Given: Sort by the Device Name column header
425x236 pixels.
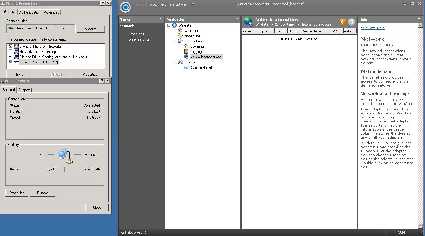Looking at the screenshot, I should click(x=316, y=31).
